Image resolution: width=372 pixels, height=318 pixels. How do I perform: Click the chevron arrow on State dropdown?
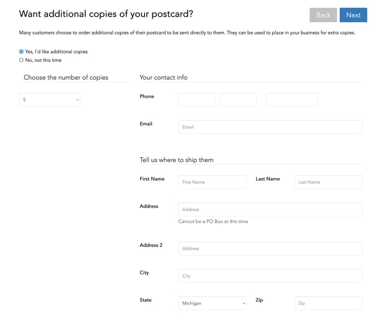(244, 303)
